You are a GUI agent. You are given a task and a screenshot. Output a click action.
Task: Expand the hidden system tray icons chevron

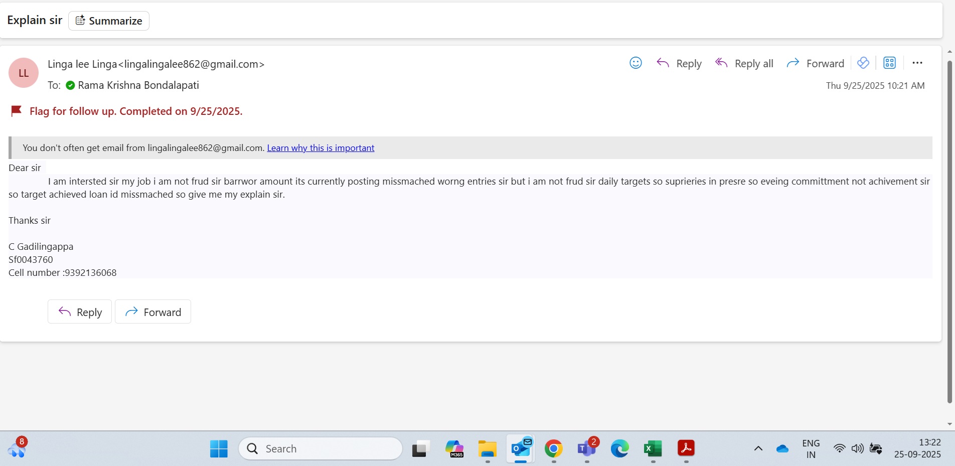pyautogui.click(x=758, y=448)
